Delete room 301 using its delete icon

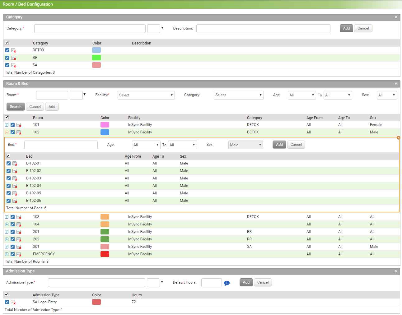[x=19, y=247]
